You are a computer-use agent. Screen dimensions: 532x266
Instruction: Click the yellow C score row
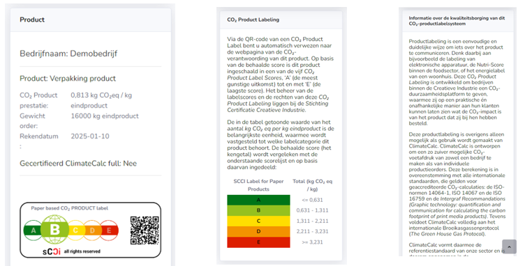point(258,221)
